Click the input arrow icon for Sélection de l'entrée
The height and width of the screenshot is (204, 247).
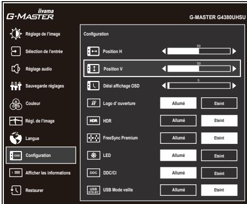point(16,51)
